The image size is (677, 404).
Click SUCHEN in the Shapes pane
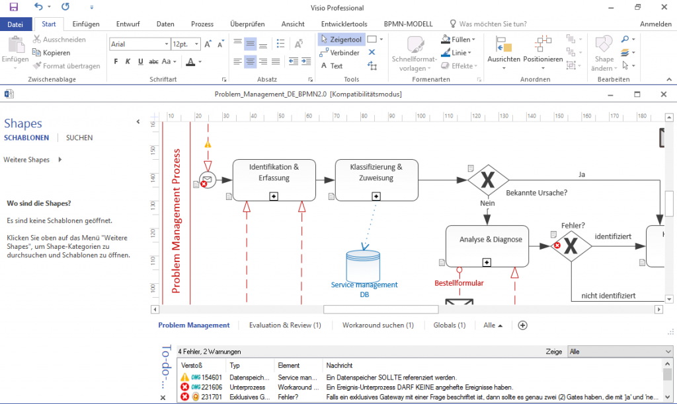tap(79, 137)
